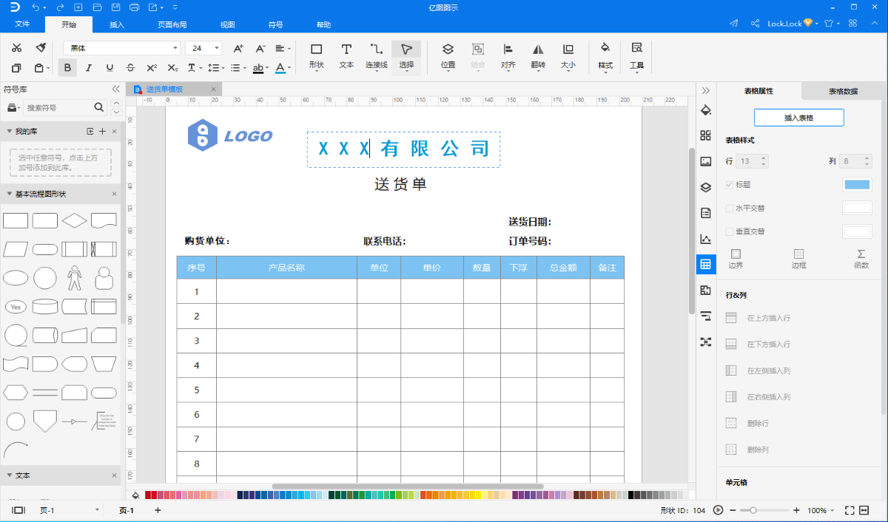Click the blue 标题 color swatch

857,185
